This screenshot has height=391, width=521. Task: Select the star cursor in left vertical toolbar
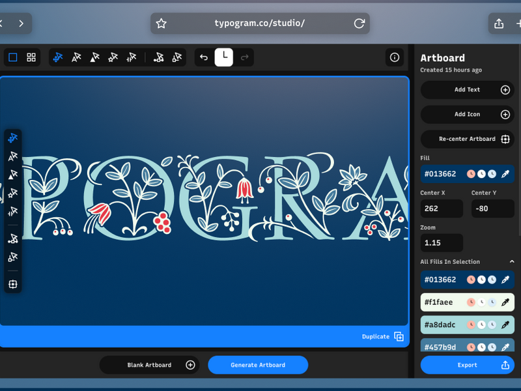pyautogui.click(x=13, y=193)
